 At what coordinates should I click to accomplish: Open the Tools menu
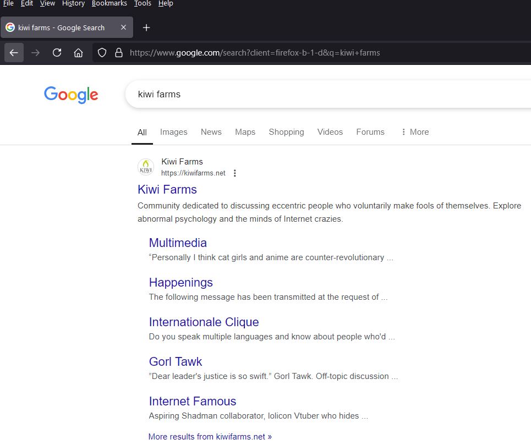click(143, 3)
